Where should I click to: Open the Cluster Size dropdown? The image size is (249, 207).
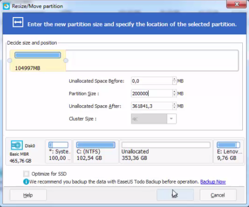point(172,119)
